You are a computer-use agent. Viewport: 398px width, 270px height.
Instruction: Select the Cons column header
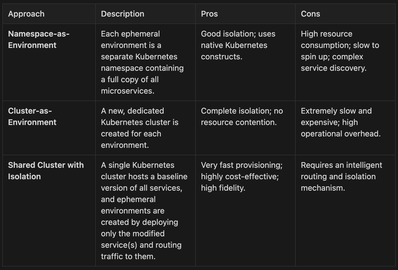[x=310, y=14]
